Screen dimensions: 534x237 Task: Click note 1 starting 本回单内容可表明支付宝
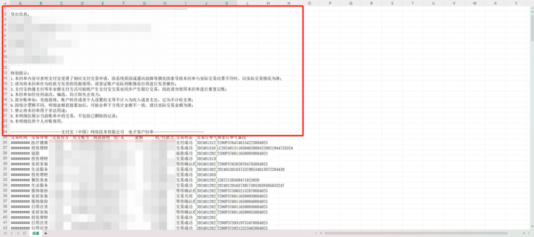click(x=146, y=79)
